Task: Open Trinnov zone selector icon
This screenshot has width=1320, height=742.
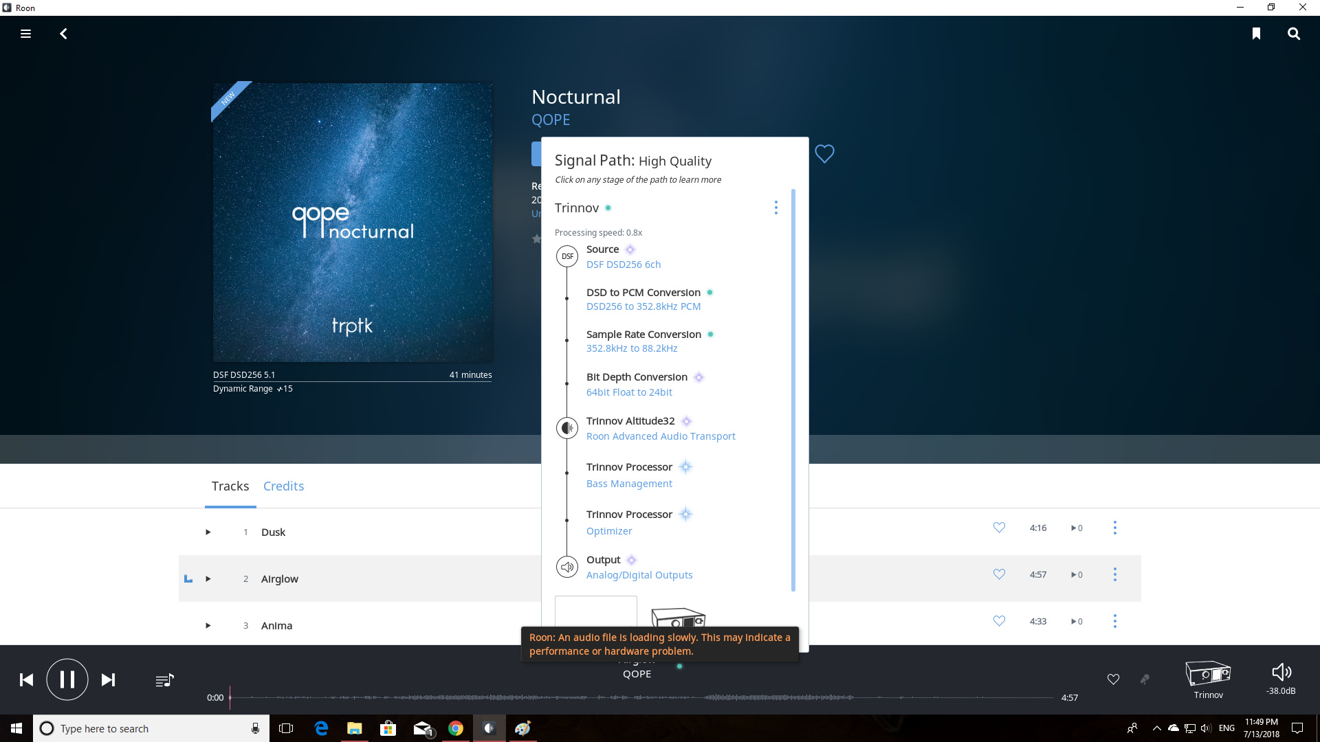Action: 1208,674
